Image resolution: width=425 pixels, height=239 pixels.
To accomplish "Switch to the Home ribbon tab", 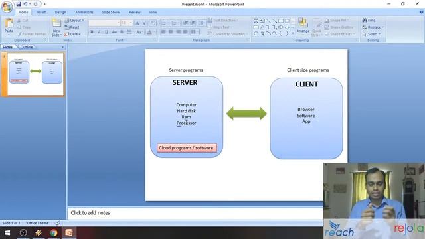I will (x=23, y=12).
